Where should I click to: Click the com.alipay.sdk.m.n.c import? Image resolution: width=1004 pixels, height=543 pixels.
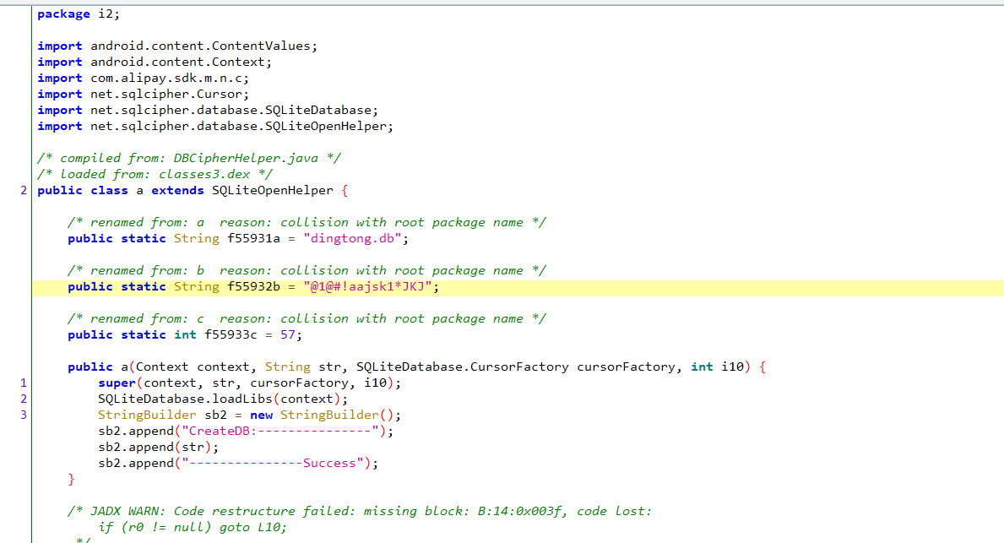click(143, 79)
